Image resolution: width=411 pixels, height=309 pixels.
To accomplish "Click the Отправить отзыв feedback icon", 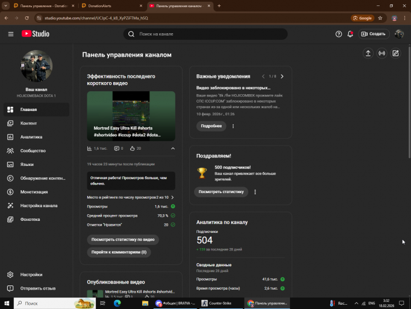I will pyautogui.click(x=10, y=288).
